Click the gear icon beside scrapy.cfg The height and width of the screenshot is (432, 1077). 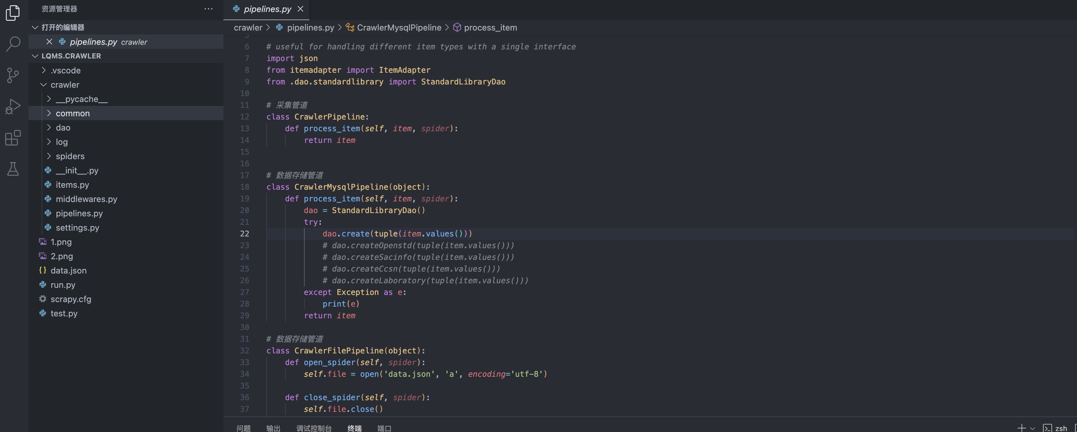click(x=43, y=299)
